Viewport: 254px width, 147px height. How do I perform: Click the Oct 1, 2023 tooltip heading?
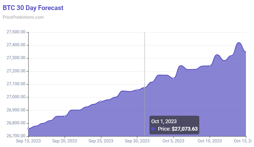click(164, 121)
